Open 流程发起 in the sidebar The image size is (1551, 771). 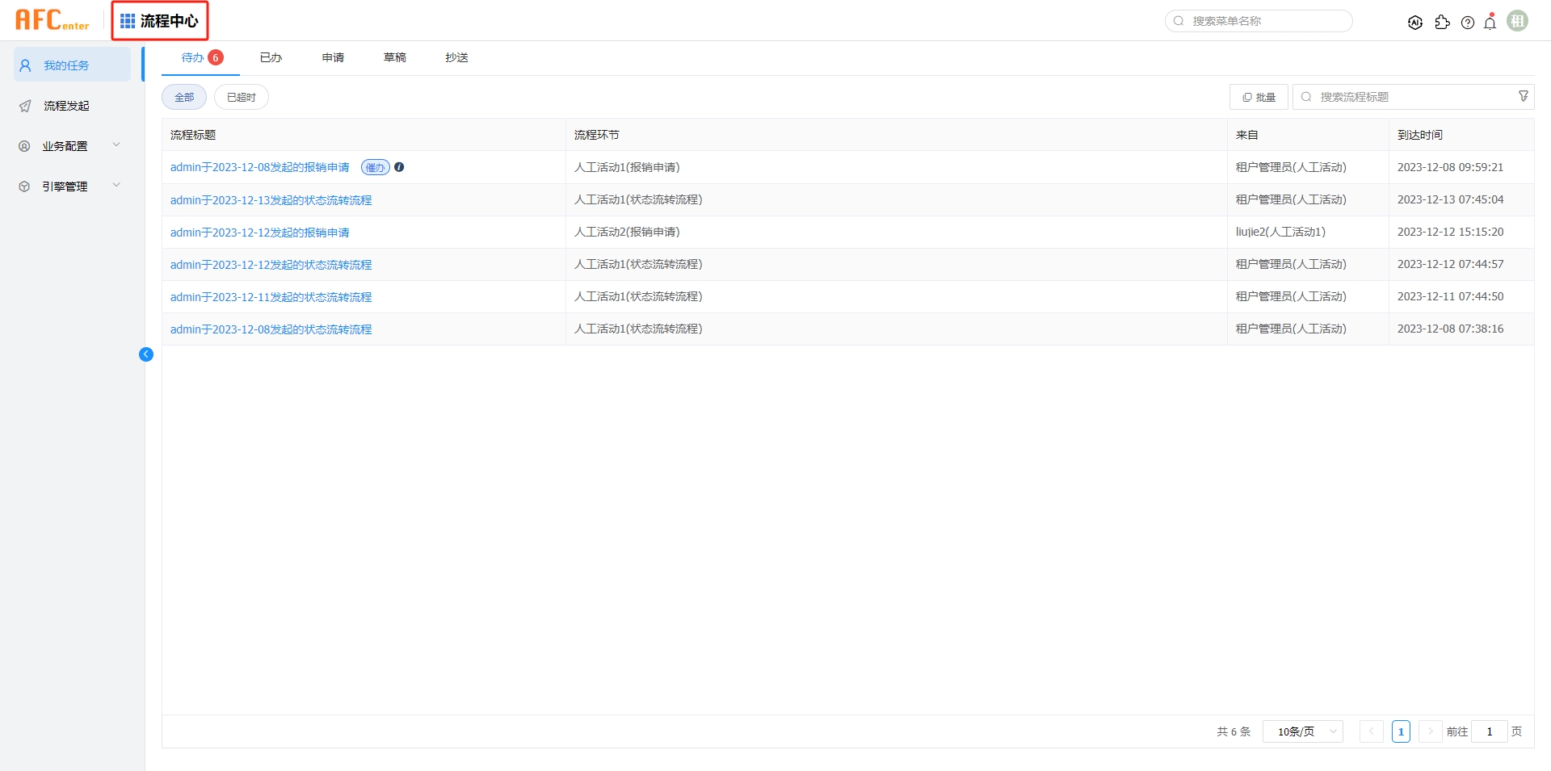[x=66, y=106]
